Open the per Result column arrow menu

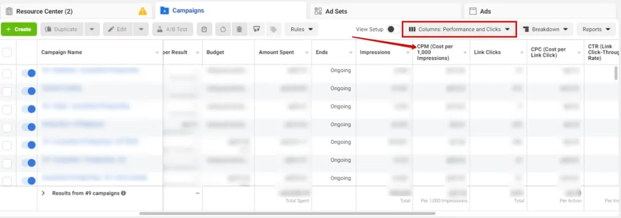[x=197, y=53]
